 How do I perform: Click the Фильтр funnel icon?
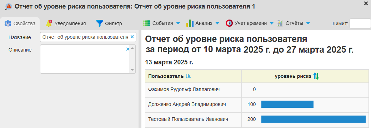tap(99, 23)
